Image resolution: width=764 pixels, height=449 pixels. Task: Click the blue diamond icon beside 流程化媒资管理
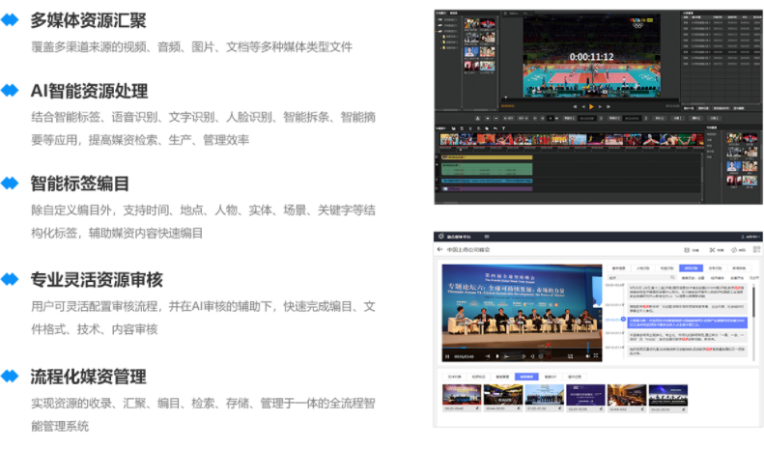12,377
